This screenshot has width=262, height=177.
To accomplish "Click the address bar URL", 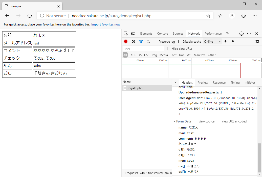I will [x=112, y=16].
